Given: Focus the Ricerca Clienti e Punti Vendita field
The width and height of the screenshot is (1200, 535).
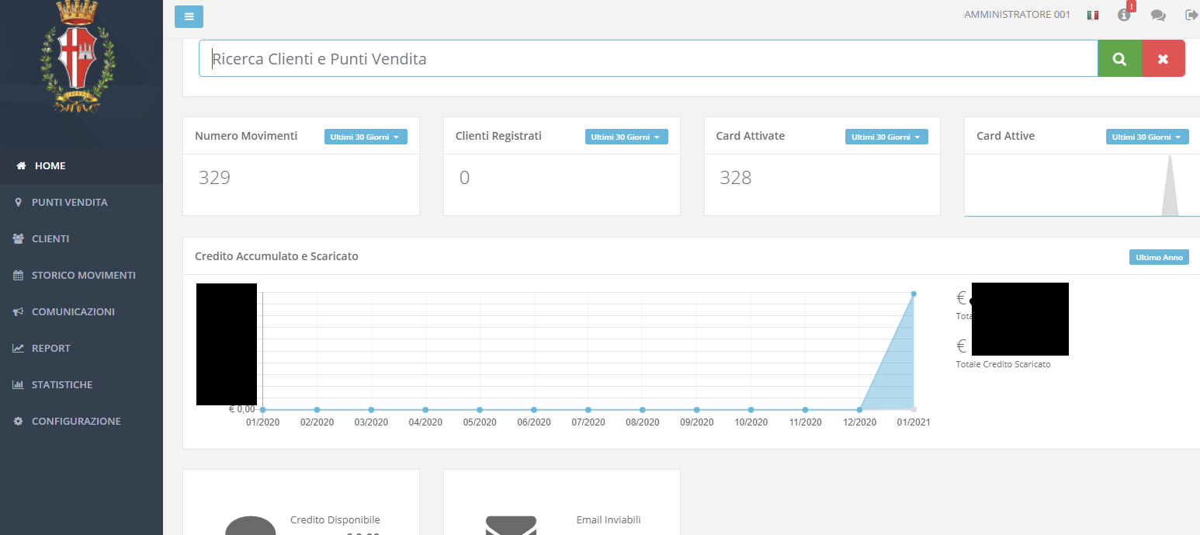Looking at the screenshot, I should tap(647, 59).
